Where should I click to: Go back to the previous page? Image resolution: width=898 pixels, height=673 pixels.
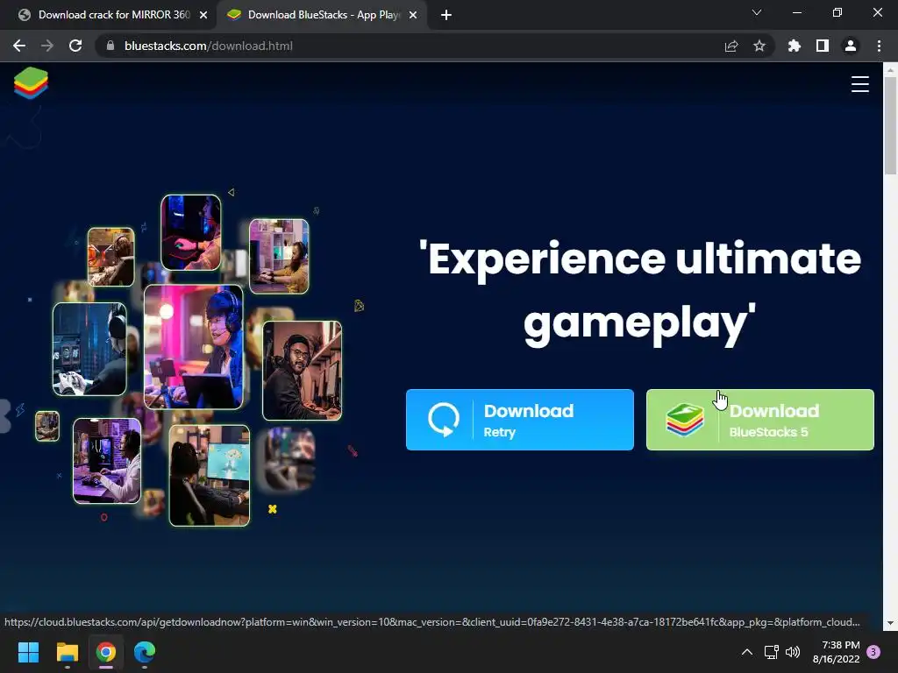tap(19, 46)
